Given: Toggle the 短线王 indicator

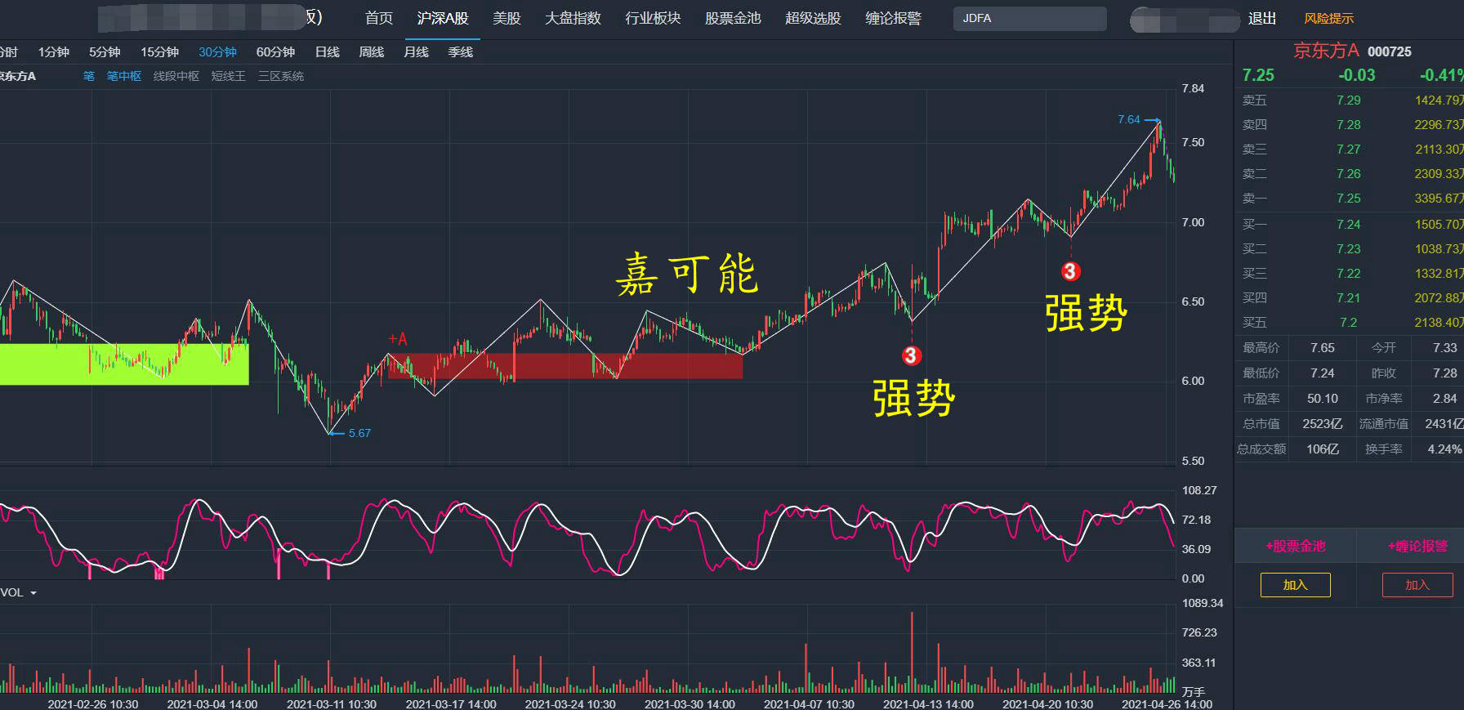Looking at the screenshot, I should (229, 76).
